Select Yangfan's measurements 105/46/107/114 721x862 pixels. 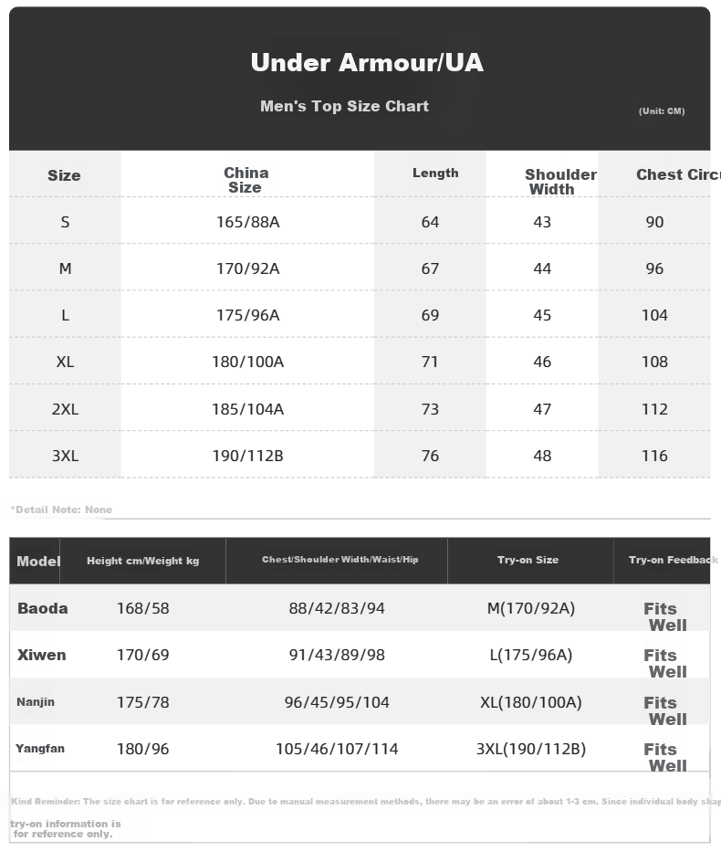[337, 749]
